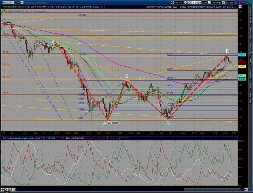Click the flask icon beside Studies
This screenshot has height=193, width=253.
point(224,2)
